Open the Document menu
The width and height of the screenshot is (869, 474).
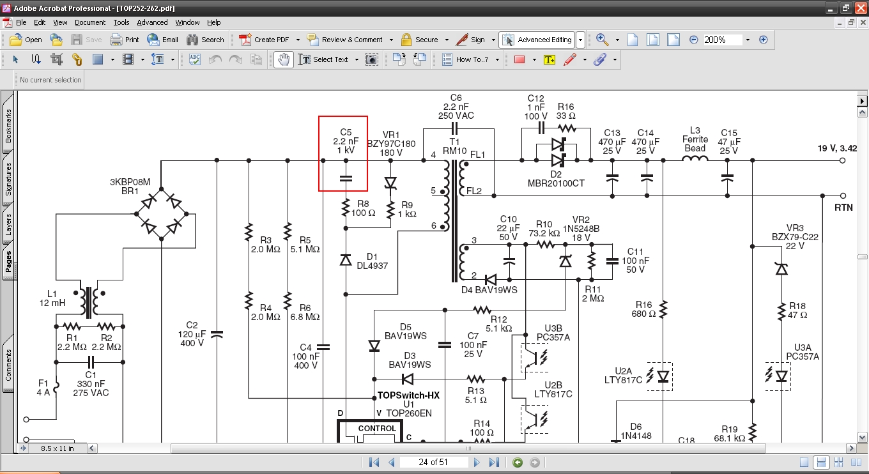[89, 22]
